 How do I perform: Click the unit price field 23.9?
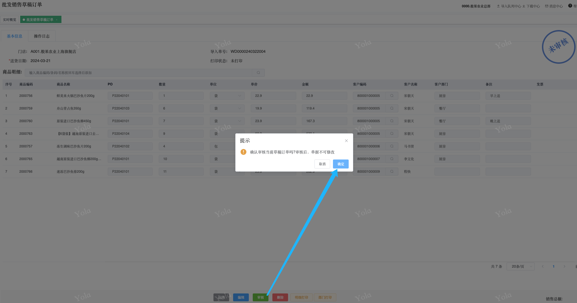[x=273, y=121]
